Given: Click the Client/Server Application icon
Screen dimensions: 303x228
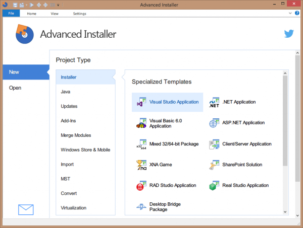Looking at the screenshot, I should (x=214, y=144).
